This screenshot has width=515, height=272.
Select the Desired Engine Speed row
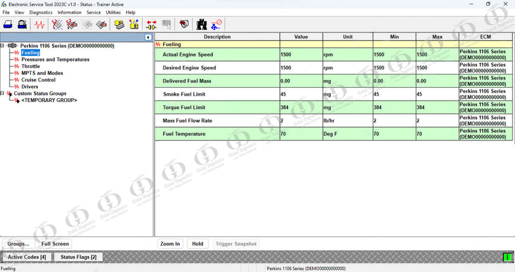(333, 68)
